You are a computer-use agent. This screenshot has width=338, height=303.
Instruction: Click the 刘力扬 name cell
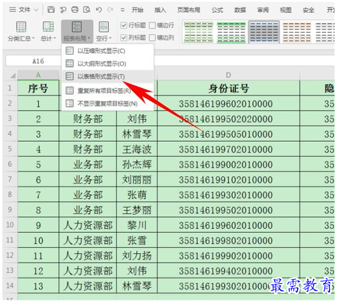point(137,255)
